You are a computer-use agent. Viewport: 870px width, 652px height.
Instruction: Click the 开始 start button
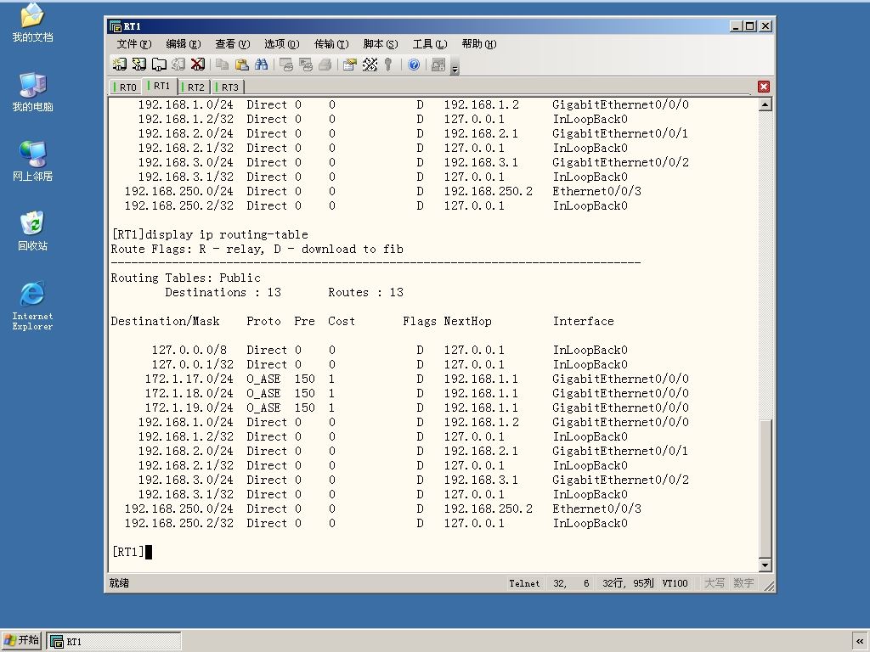click(21, 641)
